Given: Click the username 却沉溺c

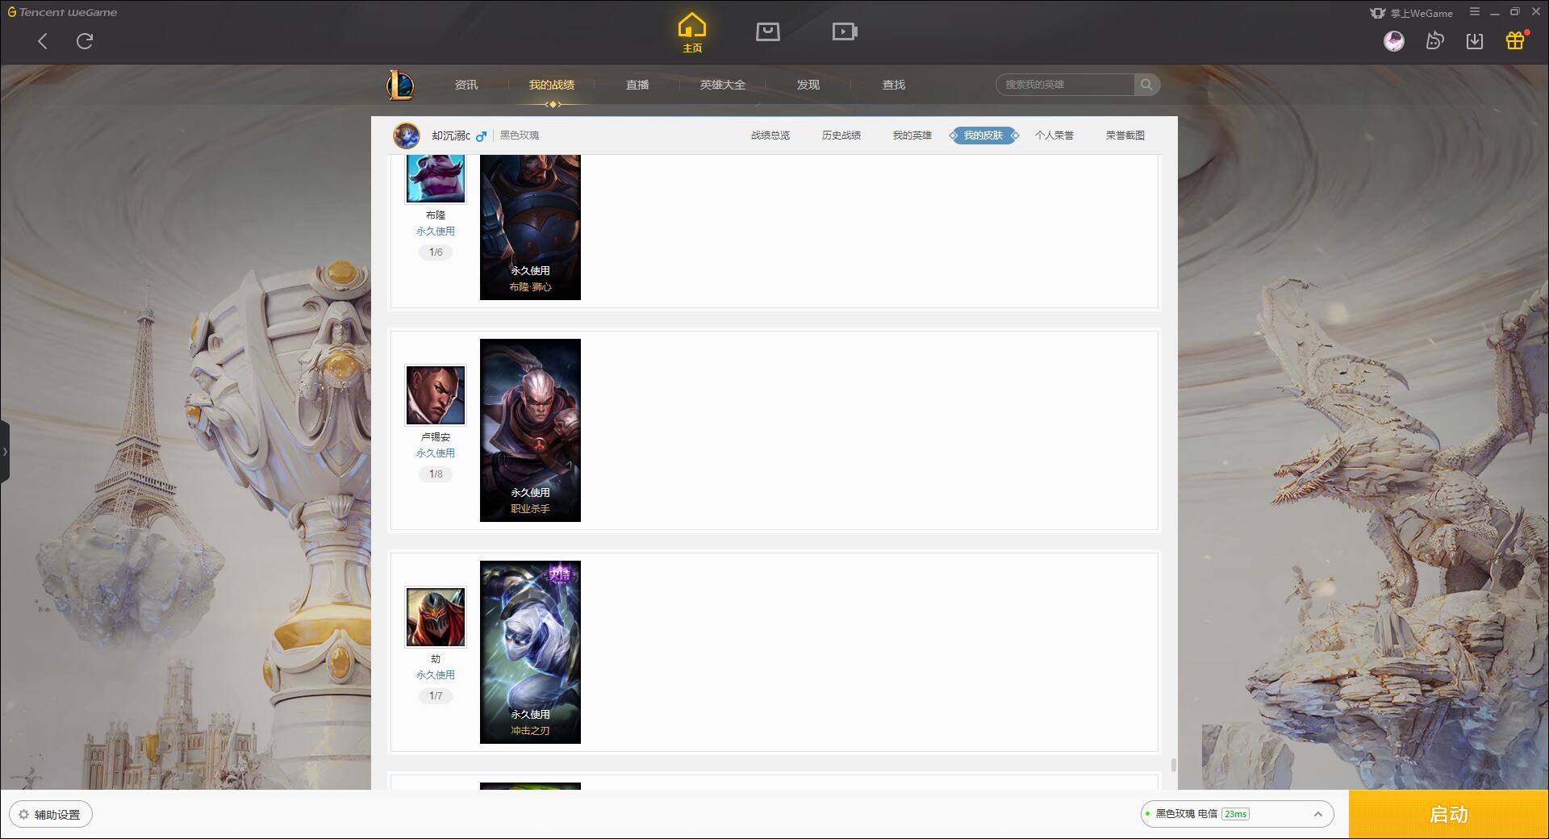Looking at the screenshot, I should click(x=451, y=136).
